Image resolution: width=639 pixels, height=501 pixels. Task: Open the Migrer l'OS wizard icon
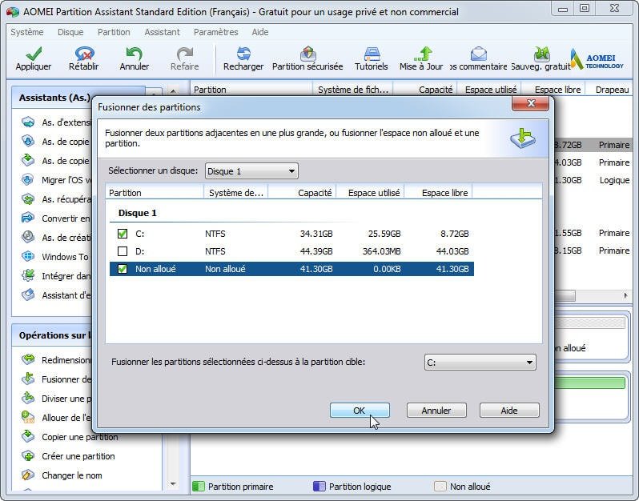click(x=28, y=179)
